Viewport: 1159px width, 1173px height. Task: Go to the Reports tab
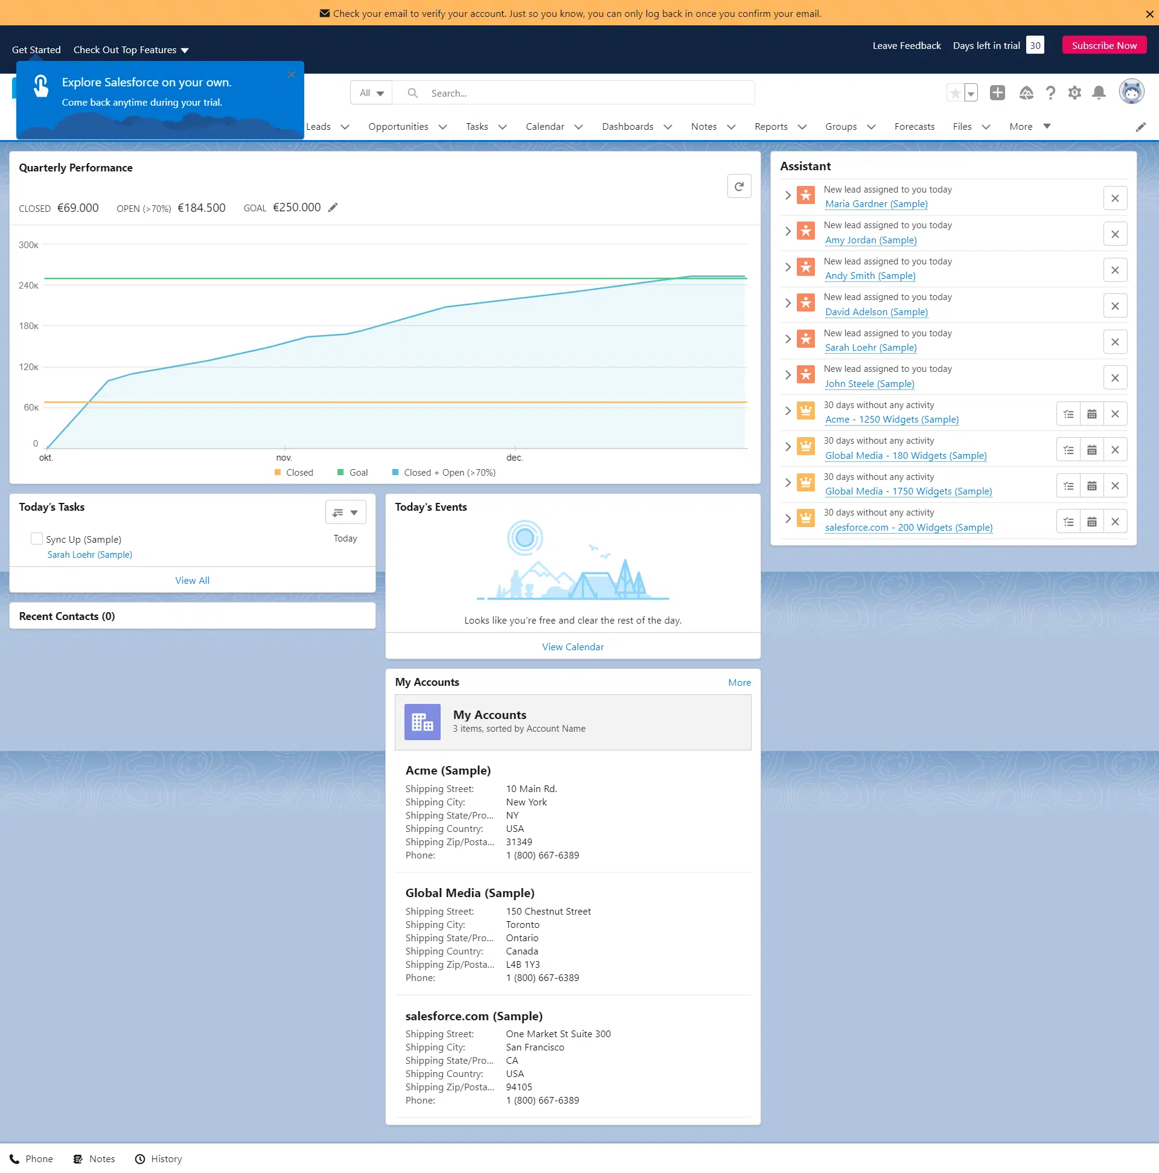click(771, 126)
